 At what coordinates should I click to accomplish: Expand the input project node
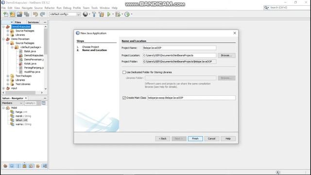(x=3, y=88)
